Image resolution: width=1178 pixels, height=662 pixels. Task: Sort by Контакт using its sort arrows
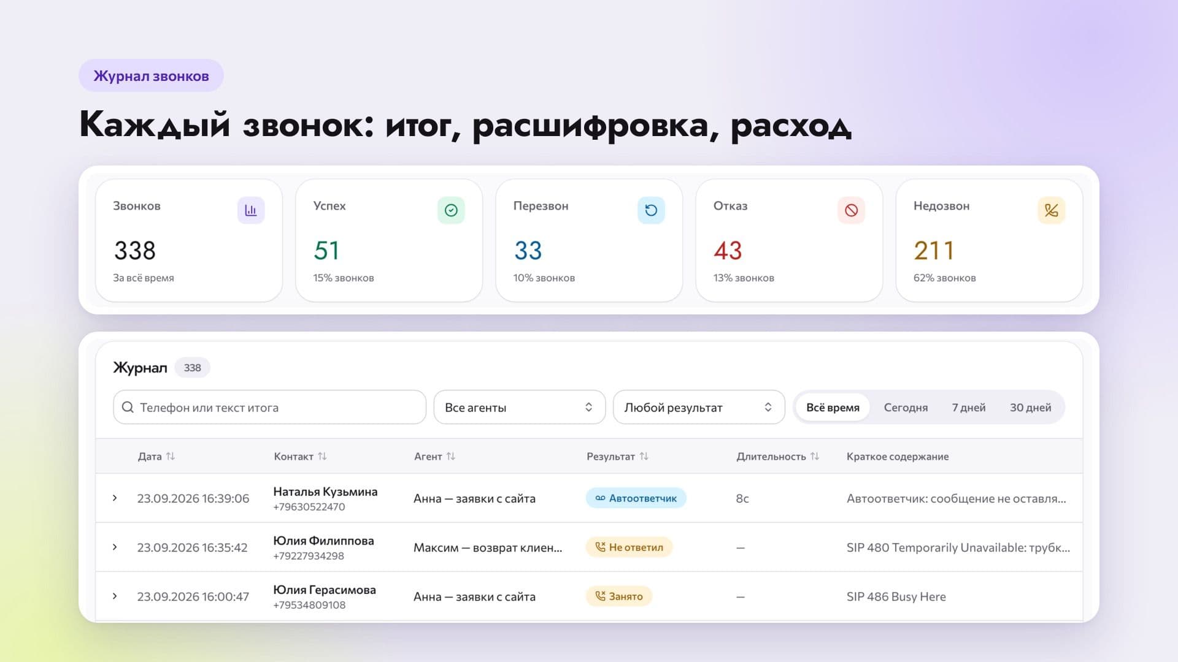pyautogui.click(x=322, y=456)
